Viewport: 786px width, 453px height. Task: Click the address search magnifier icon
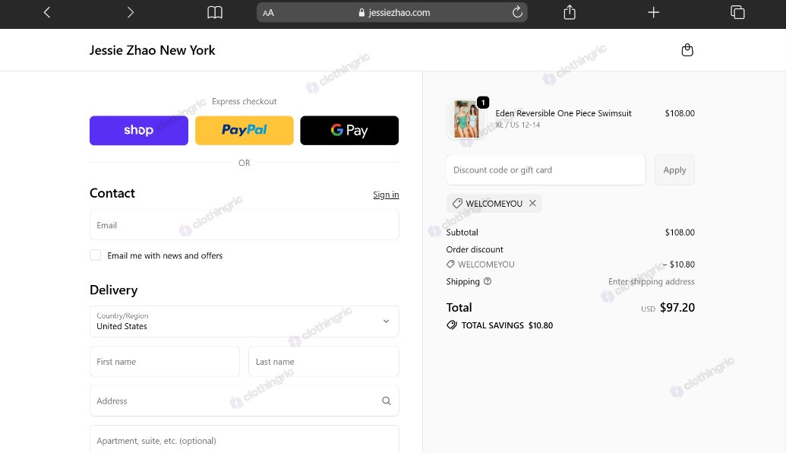tap(387, 401)
